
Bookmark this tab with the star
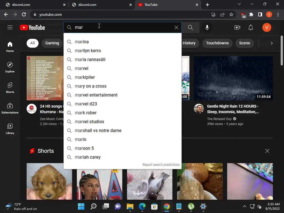[231, 14]
